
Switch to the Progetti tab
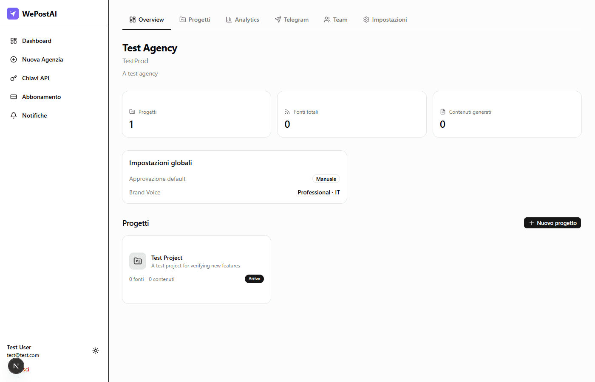(195, 20)
